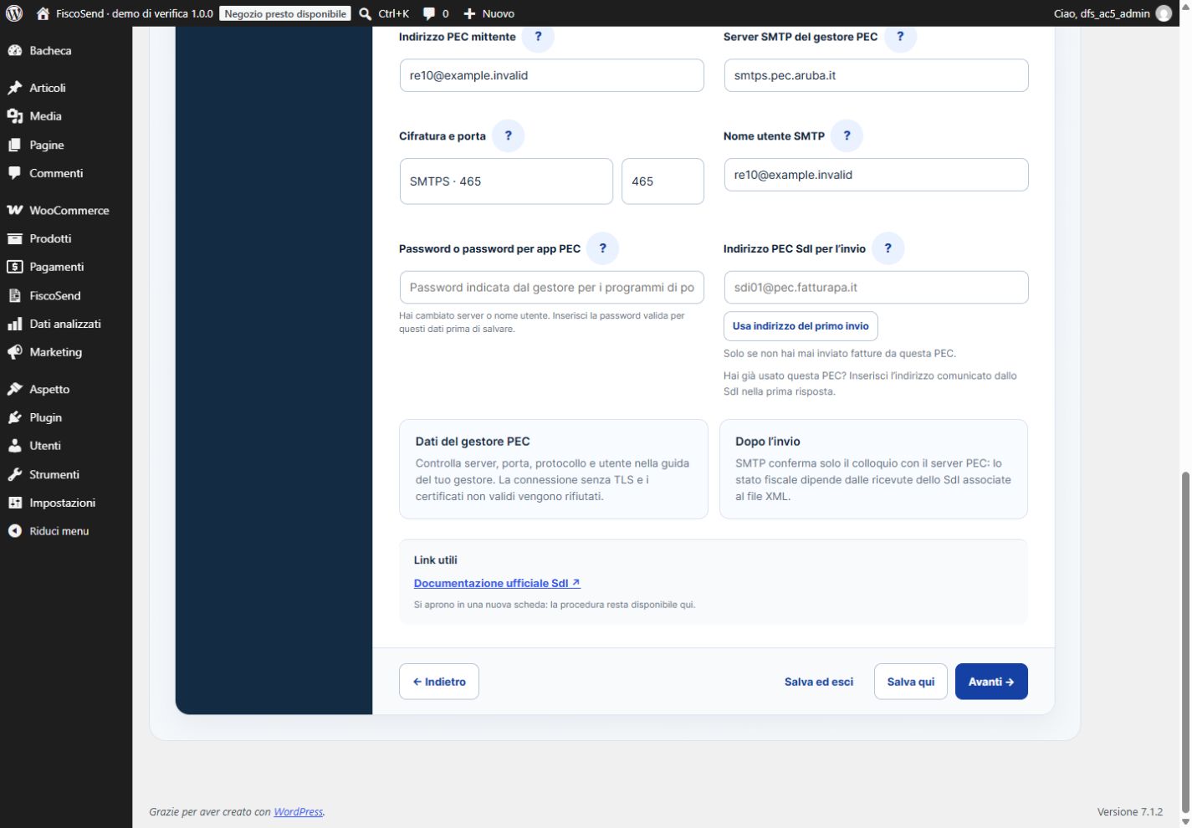Click the WooCommerce icon in the sidebar

(x=14, y=211)
